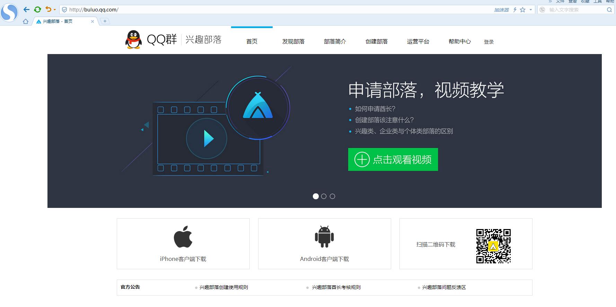Open the 部落简介 navigation item
Viewport: 616px width, 307px height.
[335, 42]
